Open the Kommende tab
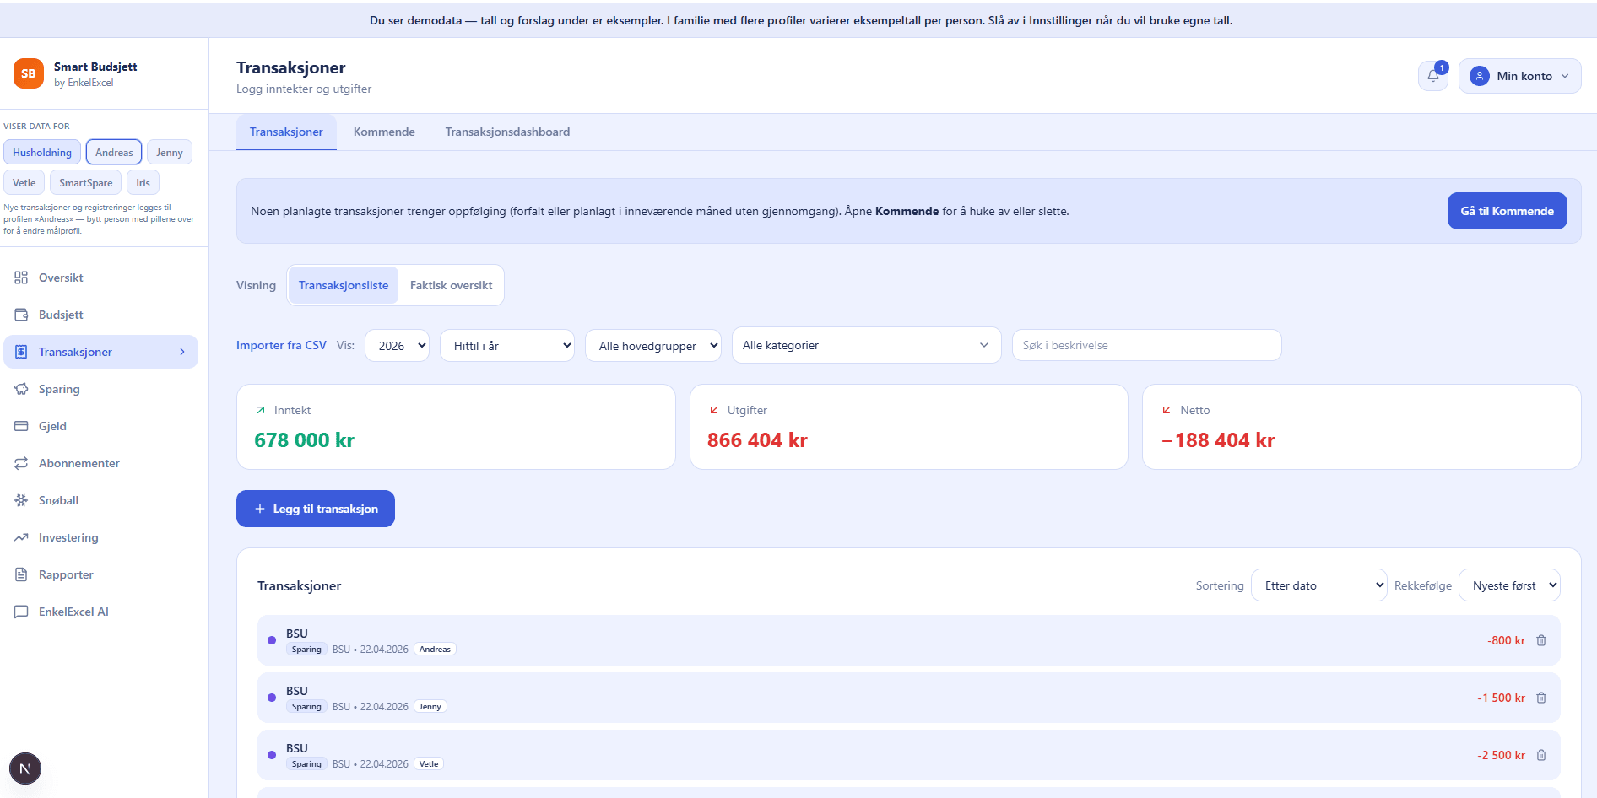The width and height of the screenshot is (1597, 798). pos(384,132)
